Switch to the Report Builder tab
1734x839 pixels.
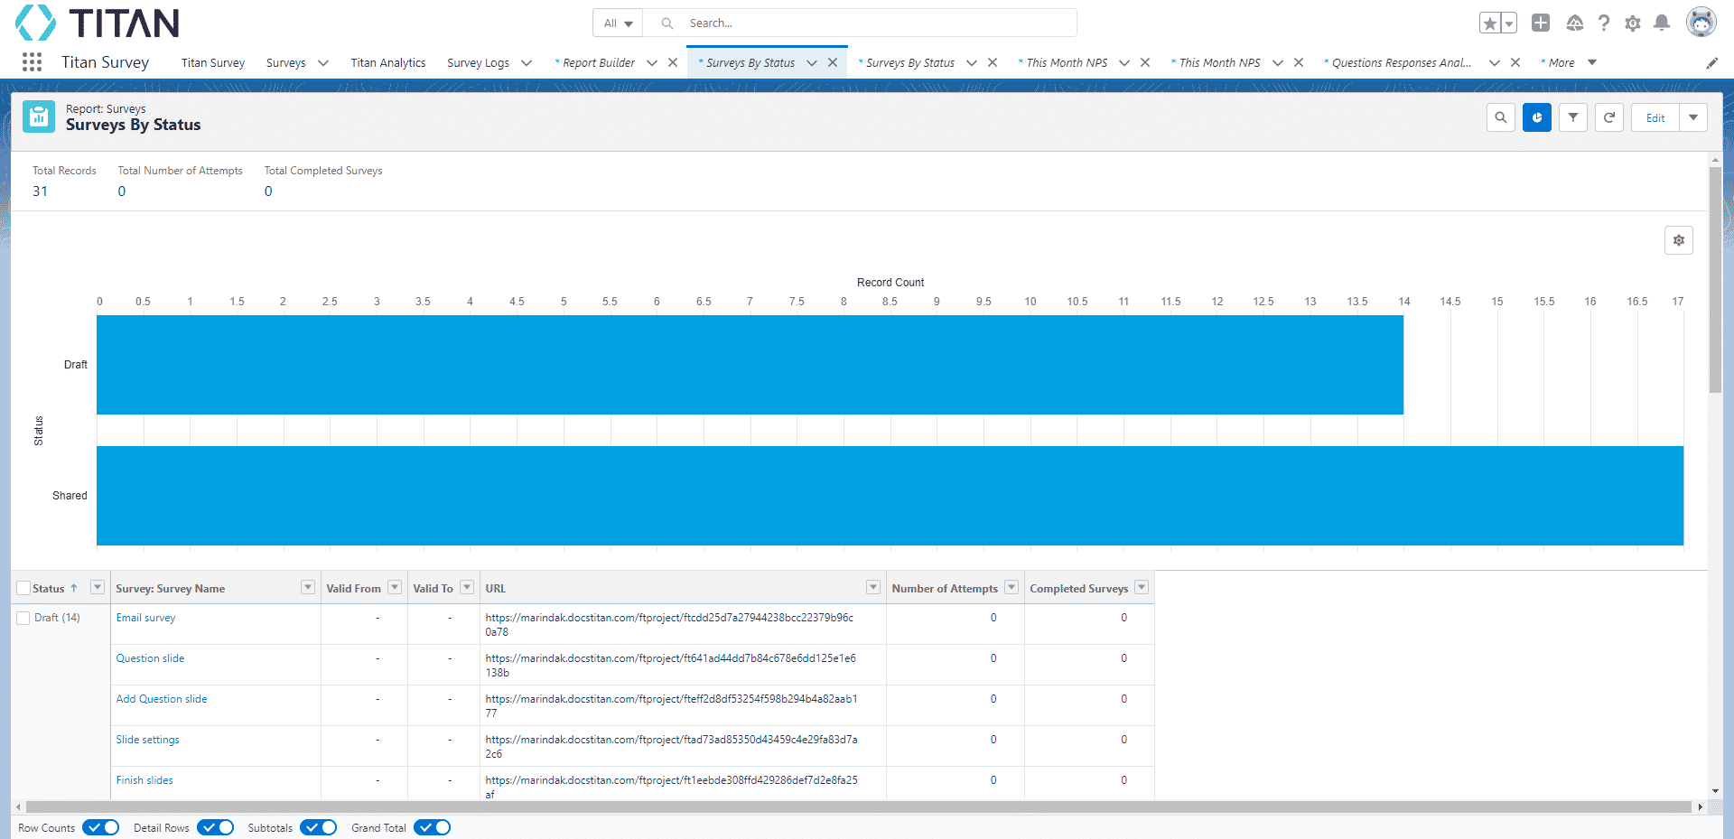pyautogui.click(x=598, y=63)
